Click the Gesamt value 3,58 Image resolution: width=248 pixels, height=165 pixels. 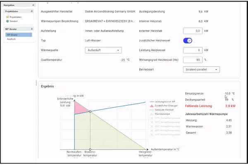coord(229,133)
